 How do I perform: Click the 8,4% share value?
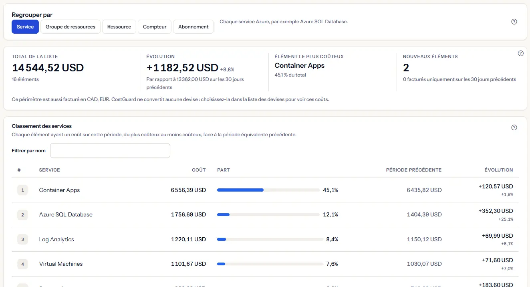pyautogui.click(x=332, y=239)
